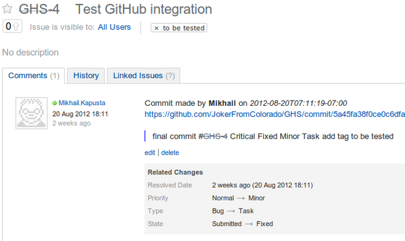
Task: Star the GHS-4 issue
Action: pyautogui.click(x=7, y=9)
